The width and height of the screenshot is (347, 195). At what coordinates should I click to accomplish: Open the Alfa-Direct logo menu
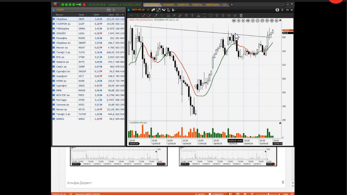[x=56, y=5]
